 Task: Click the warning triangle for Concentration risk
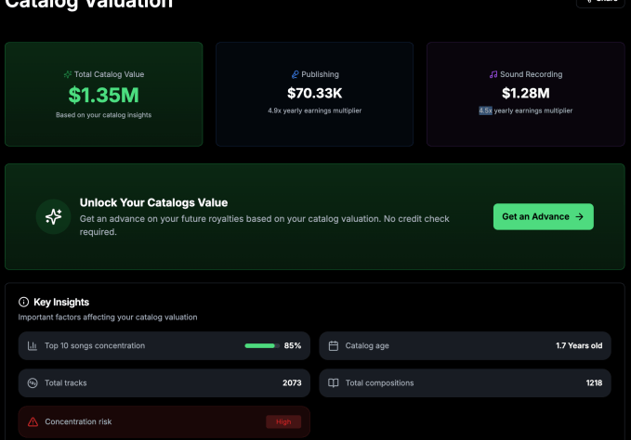pyautogui.click(x=33, y=421)
